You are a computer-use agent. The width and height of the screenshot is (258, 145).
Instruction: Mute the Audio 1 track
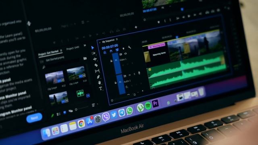(130, 75)
